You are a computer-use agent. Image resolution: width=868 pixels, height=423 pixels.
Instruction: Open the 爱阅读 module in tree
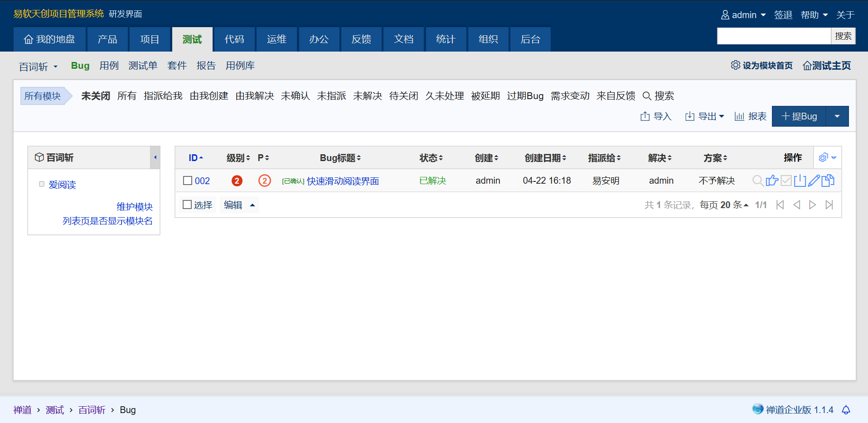[62, 185]
